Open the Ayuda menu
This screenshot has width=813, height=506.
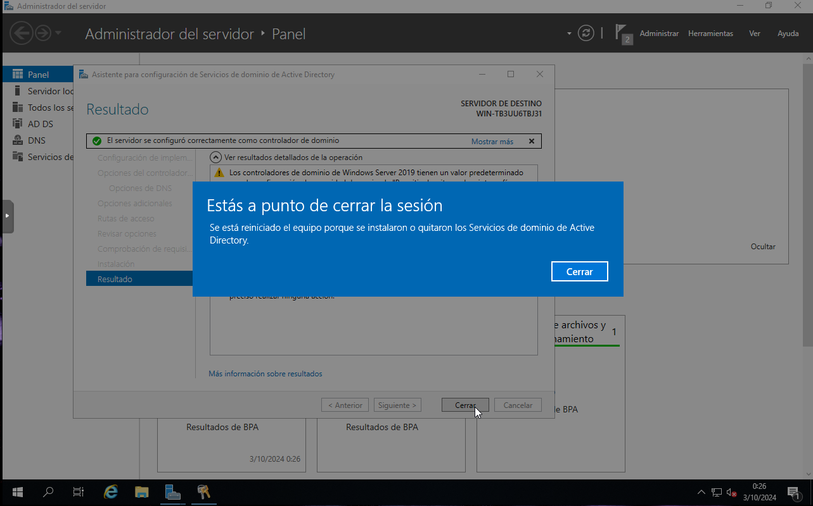tap(788, 34)
